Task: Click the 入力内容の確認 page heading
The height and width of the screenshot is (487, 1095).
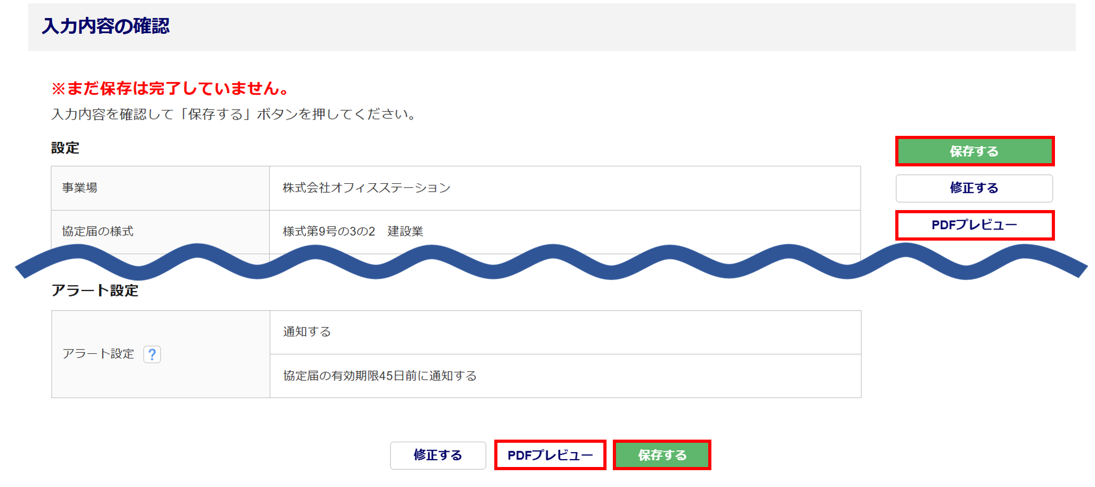Action: pyautogui.click(x=106, y=26)
